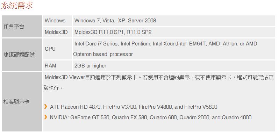The image size is (279, 136).
Task: Click the orange arrow bullet before ATI
Action: point(46,107)
